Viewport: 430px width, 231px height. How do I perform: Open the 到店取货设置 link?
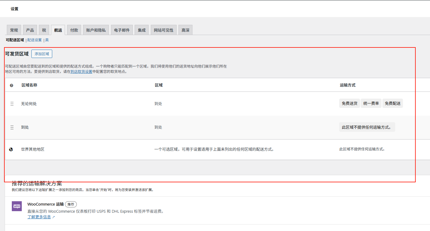[81, 72]
